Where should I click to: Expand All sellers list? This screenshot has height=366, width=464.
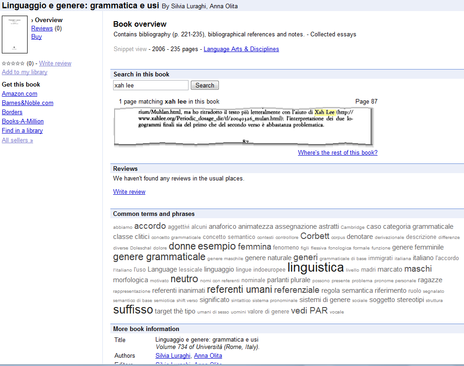click(x=17, y=140)
